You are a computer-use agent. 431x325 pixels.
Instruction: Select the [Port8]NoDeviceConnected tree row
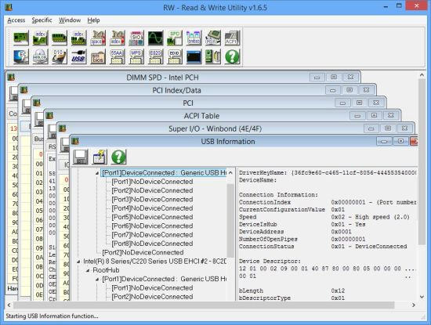point(152,244)
